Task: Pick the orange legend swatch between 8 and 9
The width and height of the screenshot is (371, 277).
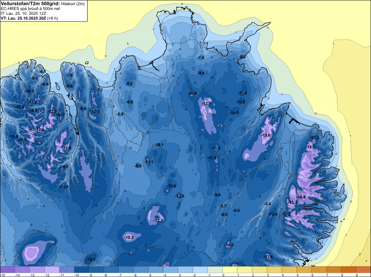Action: point(348,270)
